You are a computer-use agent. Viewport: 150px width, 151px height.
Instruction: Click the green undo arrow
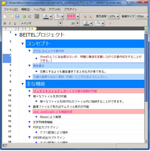coord(24,17)
